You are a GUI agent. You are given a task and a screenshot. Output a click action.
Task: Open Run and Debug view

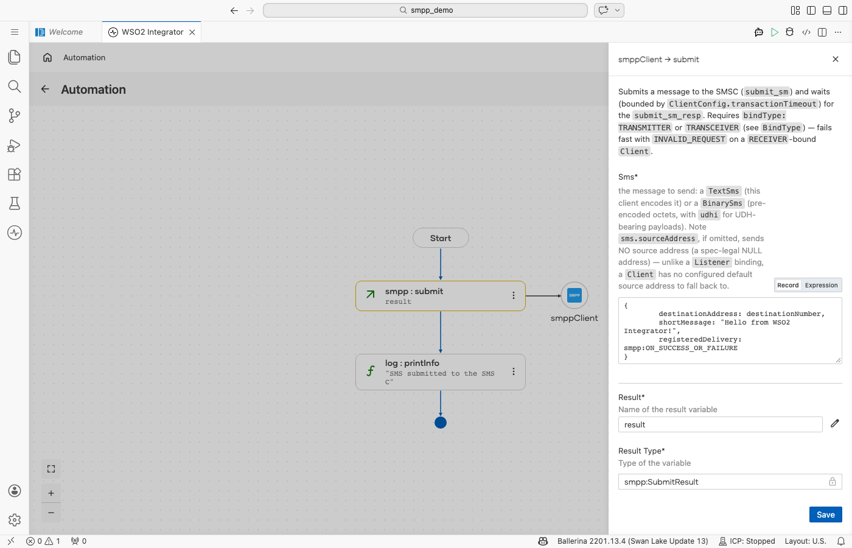click(15, 145)
